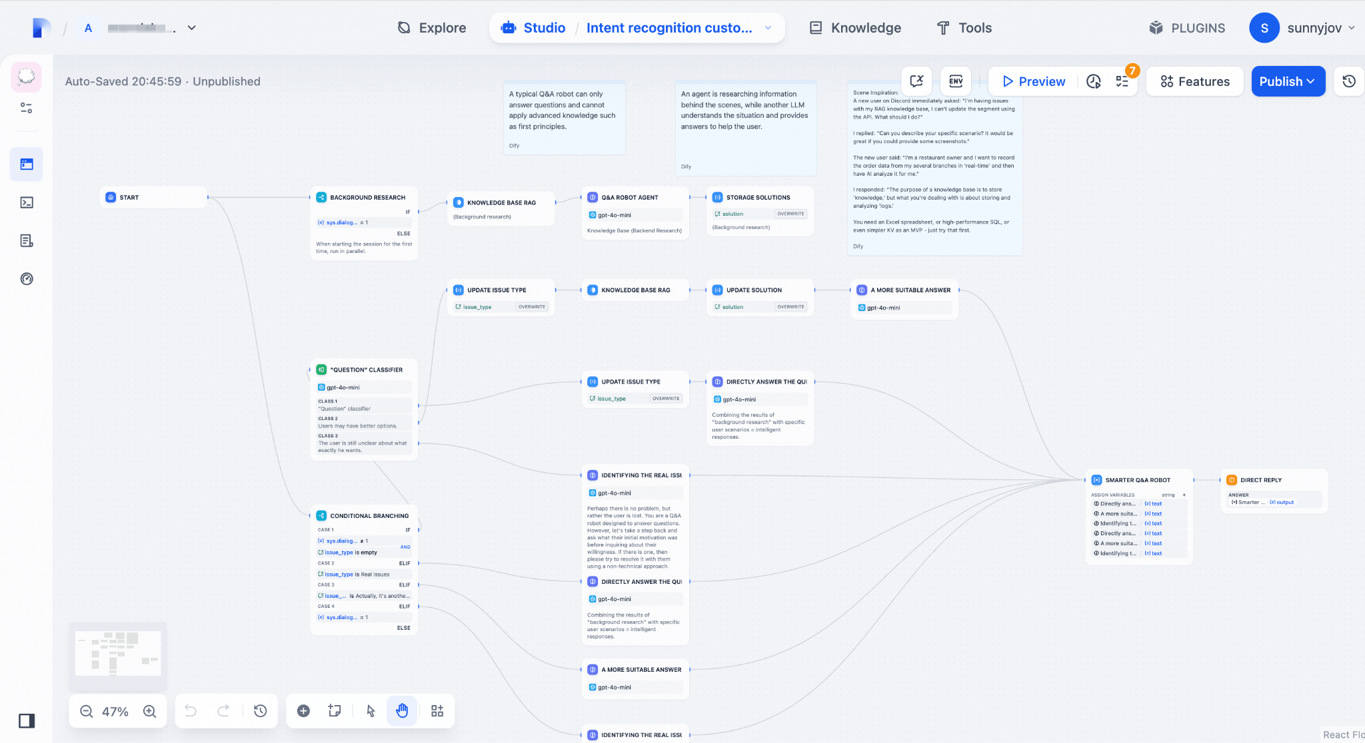1365x743 pixels.
Task: Open the ENV environment variables panel
Action: (956, 81)
